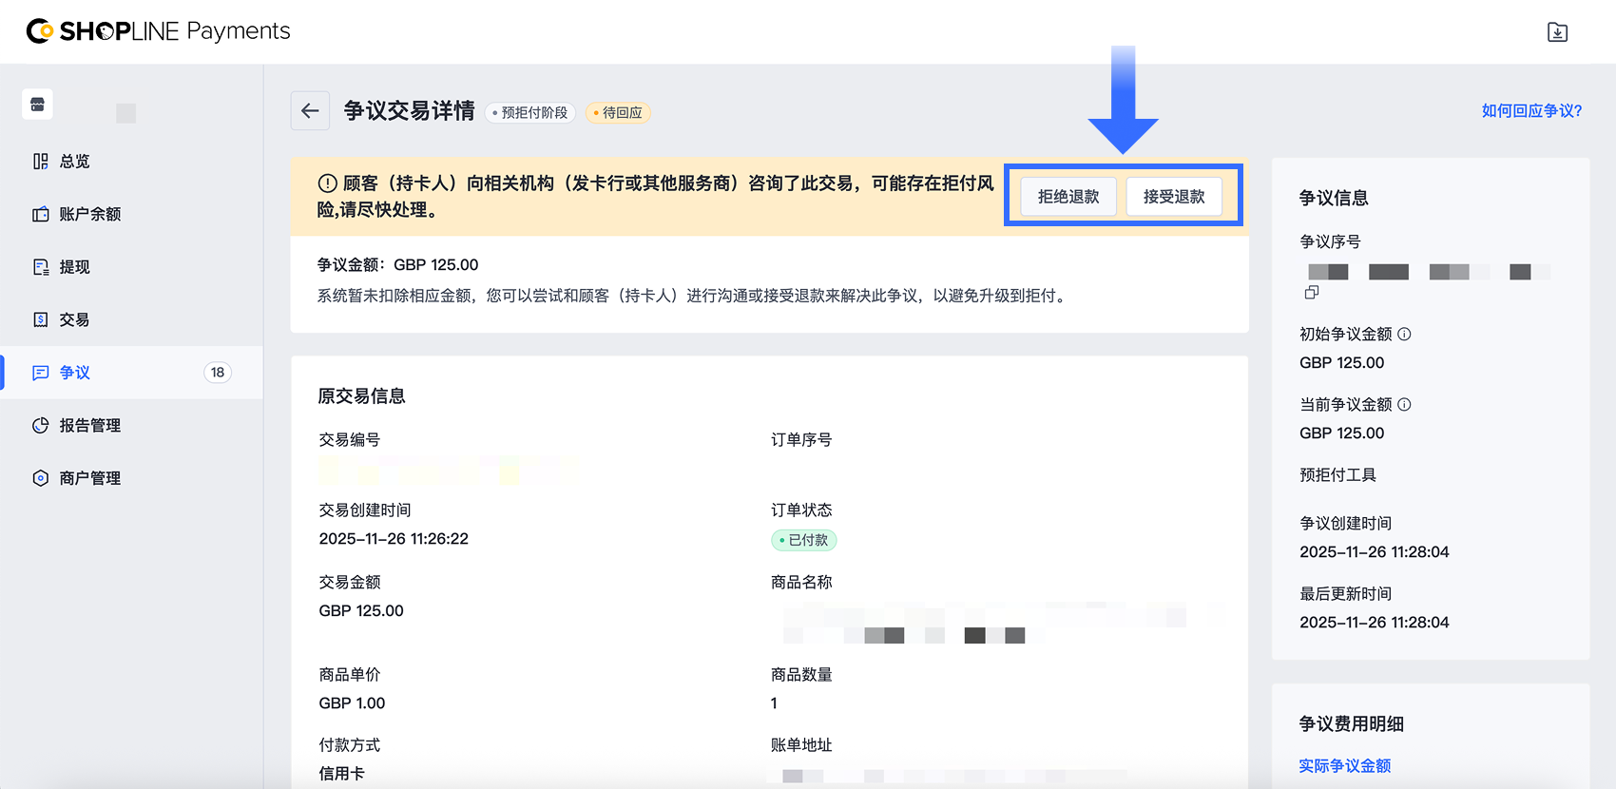
Task: Open 商户管理 in sidebar
Action: pyautogui.click(x=89, y=478)
